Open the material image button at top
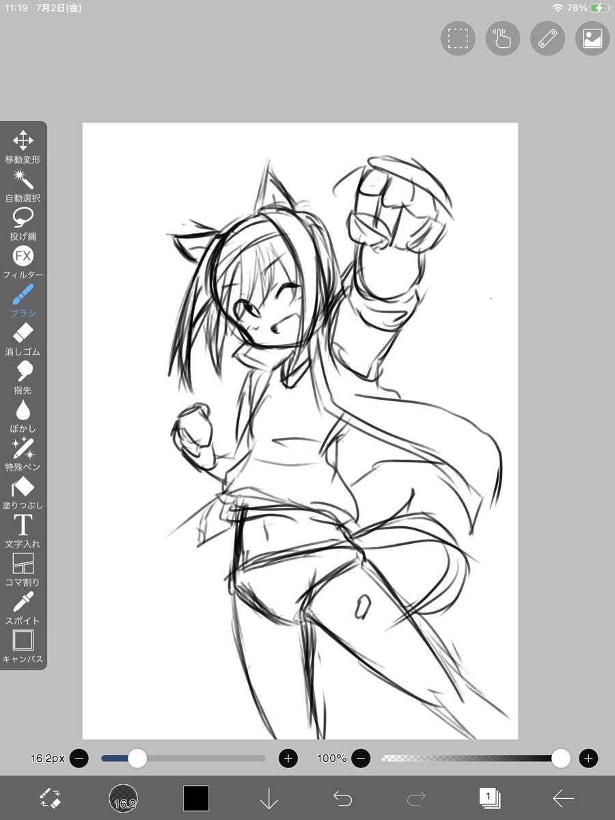Screen dimensions: 615x820 [x=592, y=38]
